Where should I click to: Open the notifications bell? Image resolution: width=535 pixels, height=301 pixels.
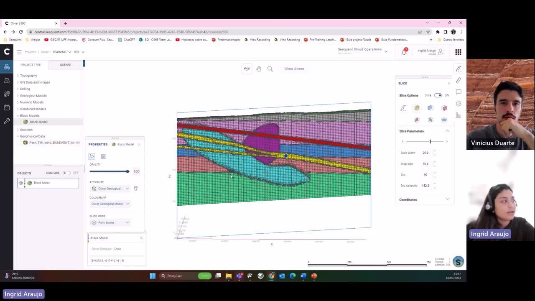(404, 52)
